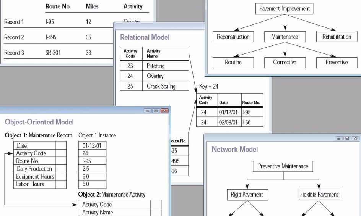
Task: Minimize the Object-Oriented Model window
Action: tap(148, 111)
